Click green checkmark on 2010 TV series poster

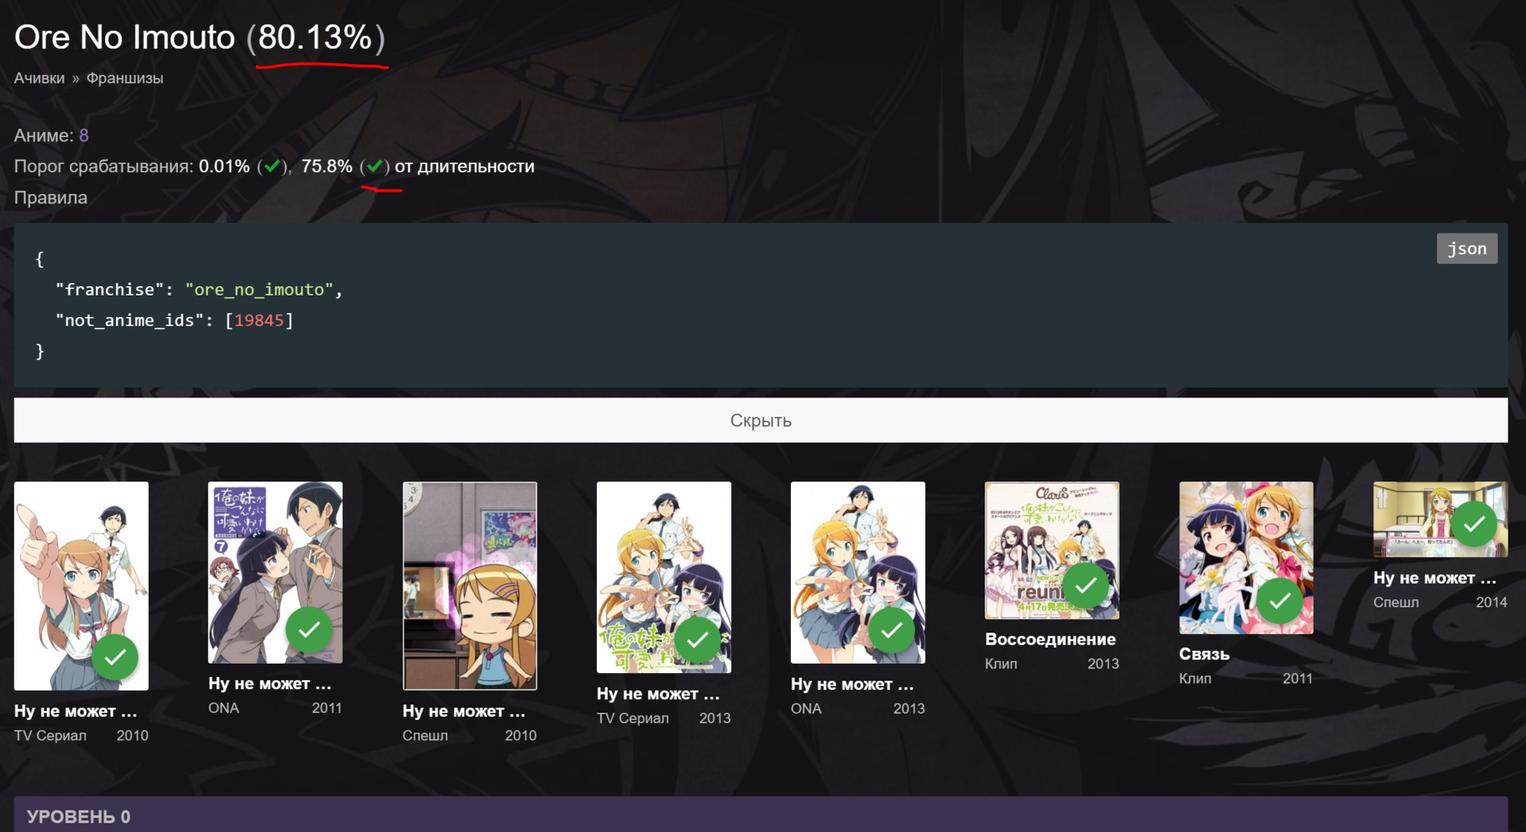(115, 657)
